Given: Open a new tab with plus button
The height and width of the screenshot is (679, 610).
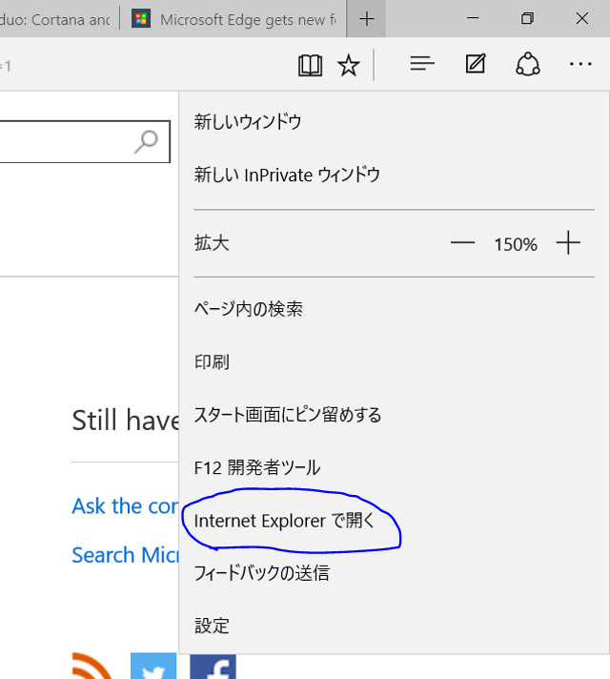Looking at the screenshot, I should [x=367, y=19].
